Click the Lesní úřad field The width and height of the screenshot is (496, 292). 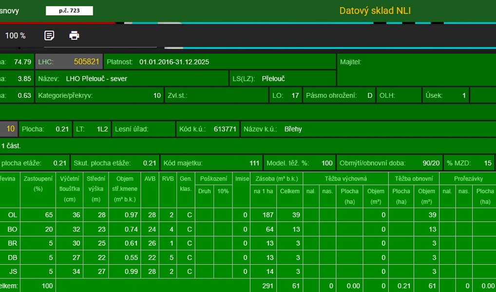click(x=144, y=129)
